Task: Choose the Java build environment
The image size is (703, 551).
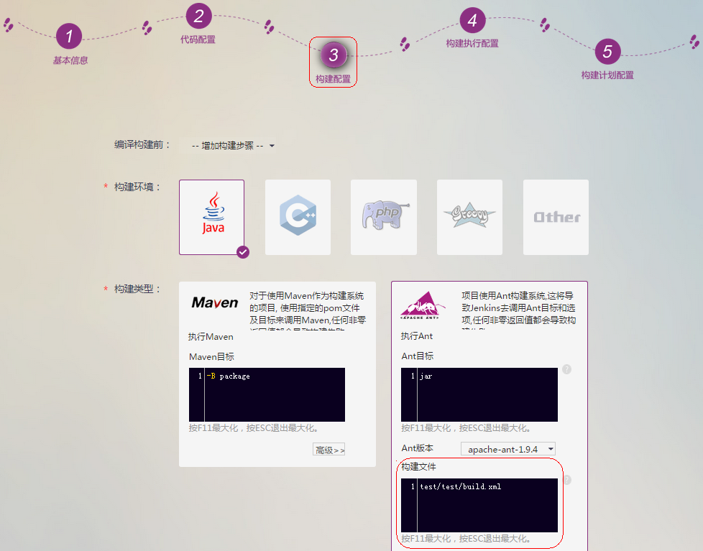Action: click(x=211, y=217)
